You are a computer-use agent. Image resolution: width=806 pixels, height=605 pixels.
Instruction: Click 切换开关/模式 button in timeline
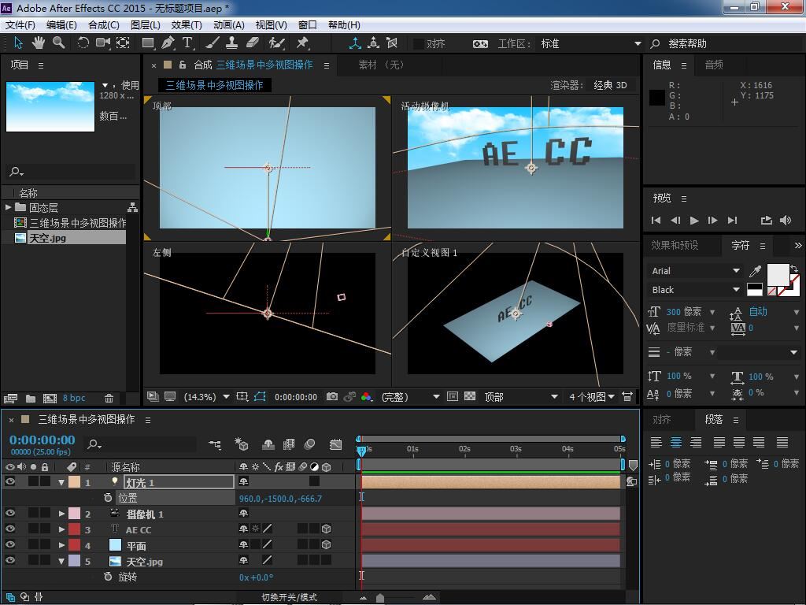click(x=290, y=597)
